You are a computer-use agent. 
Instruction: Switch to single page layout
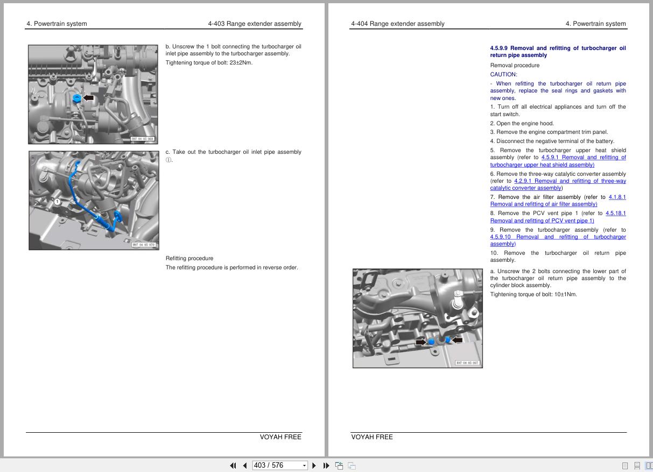625,466
